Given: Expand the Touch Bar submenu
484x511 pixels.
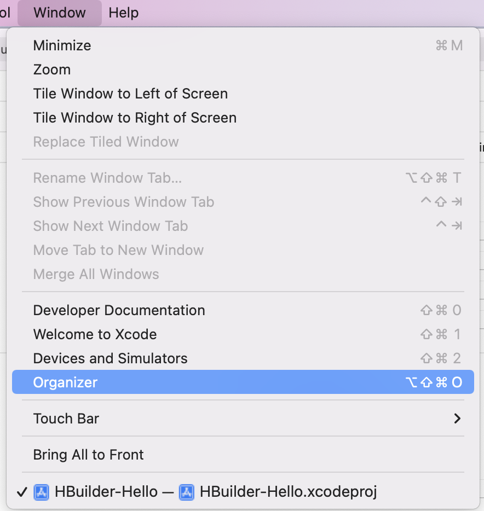Looking at the screenshot, I should [243, 419].
